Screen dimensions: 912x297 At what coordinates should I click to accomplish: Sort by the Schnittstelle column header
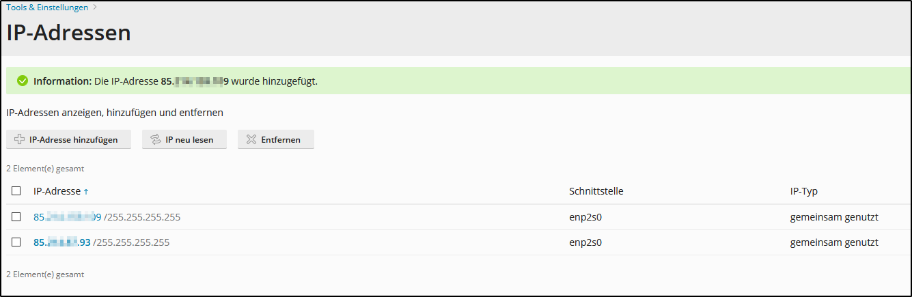point(596,191)
